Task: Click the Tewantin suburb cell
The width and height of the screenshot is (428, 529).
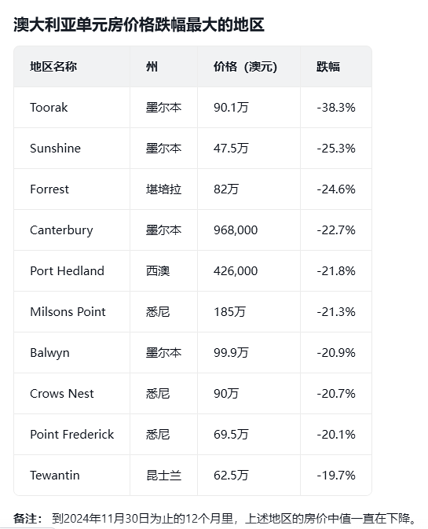Action: pyautogui.click(x=55, y=475)
